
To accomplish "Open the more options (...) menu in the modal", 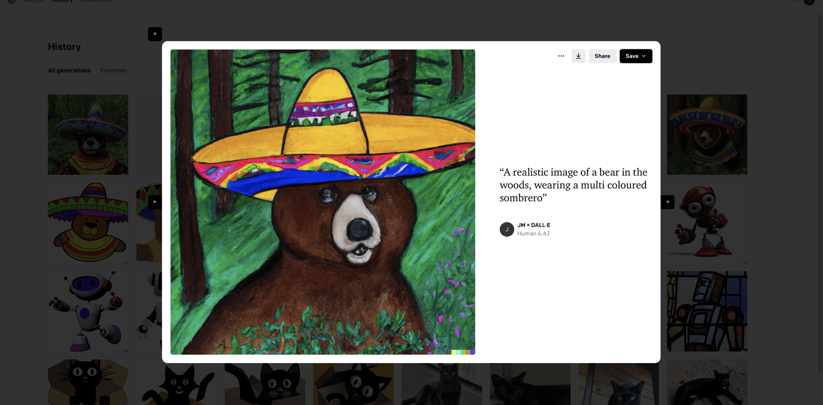I will [561, 56].
